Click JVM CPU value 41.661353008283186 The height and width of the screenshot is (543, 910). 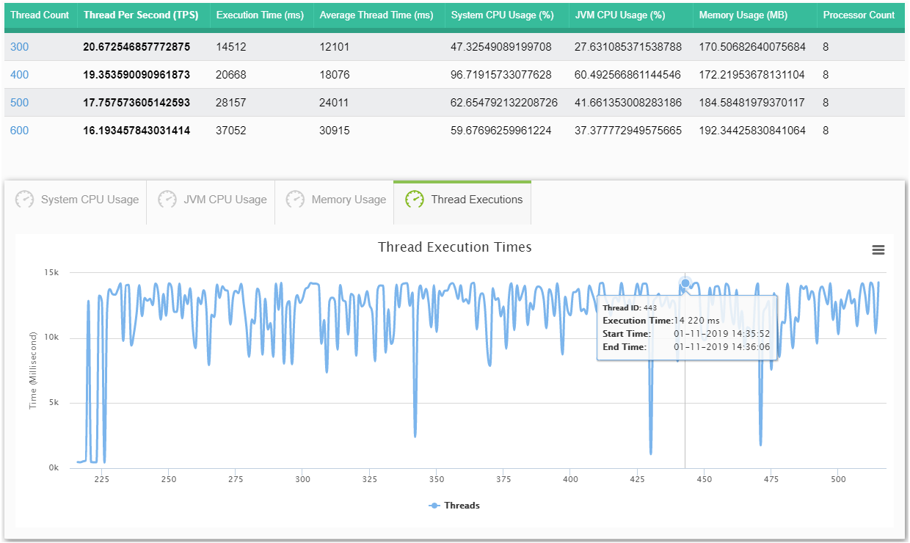628,103
